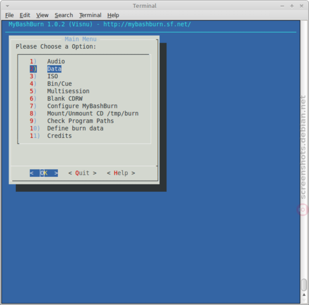
Task: Open the Search menu
Action: 64,15
